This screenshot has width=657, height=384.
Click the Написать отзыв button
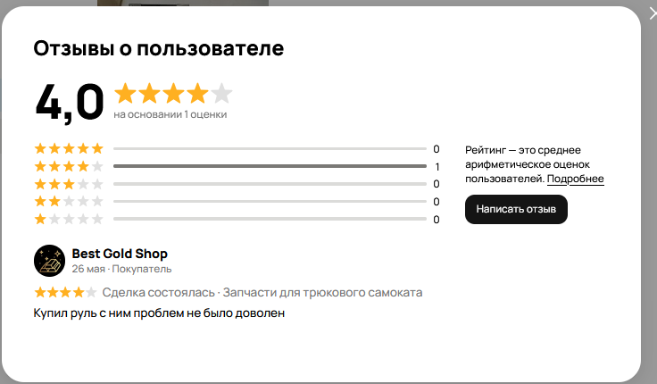[x=516, y=209]
